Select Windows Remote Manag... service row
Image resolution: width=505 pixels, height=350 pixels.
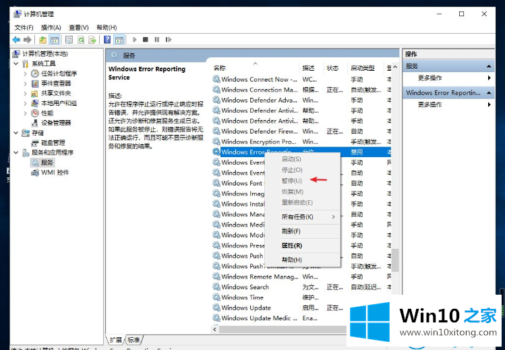point(301,276)
